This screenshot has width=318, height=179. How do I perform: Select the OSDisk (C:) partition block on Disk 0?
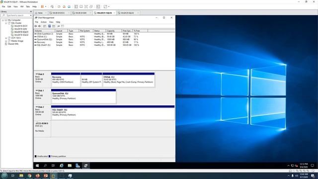[128, 80]
